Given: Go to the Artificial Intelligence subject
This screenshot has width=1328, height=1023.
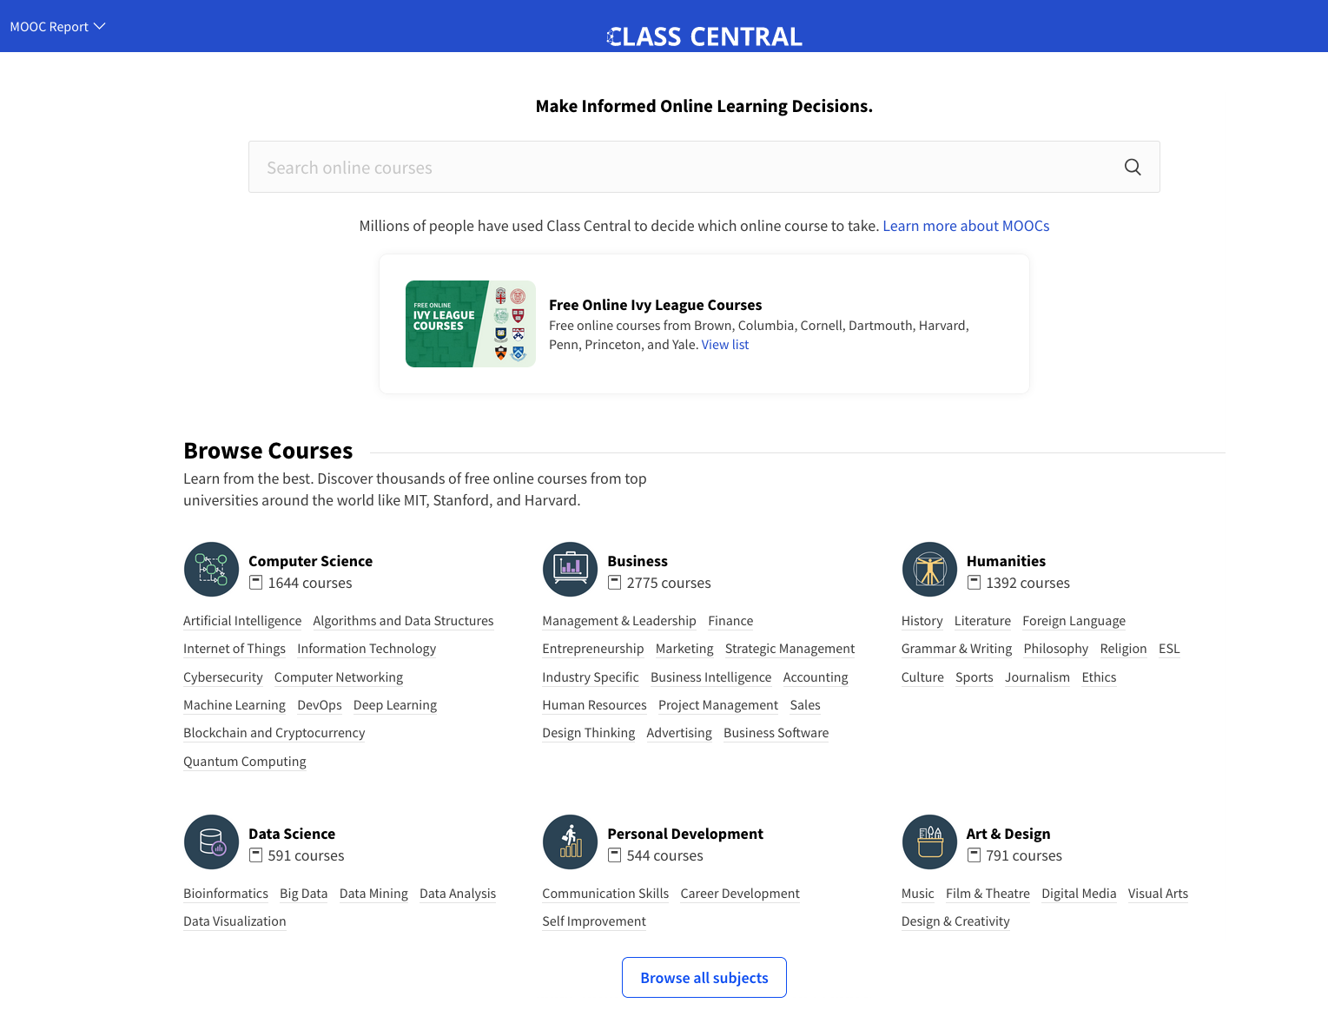Looking at the screenshot, I should [x=242, y=621].
